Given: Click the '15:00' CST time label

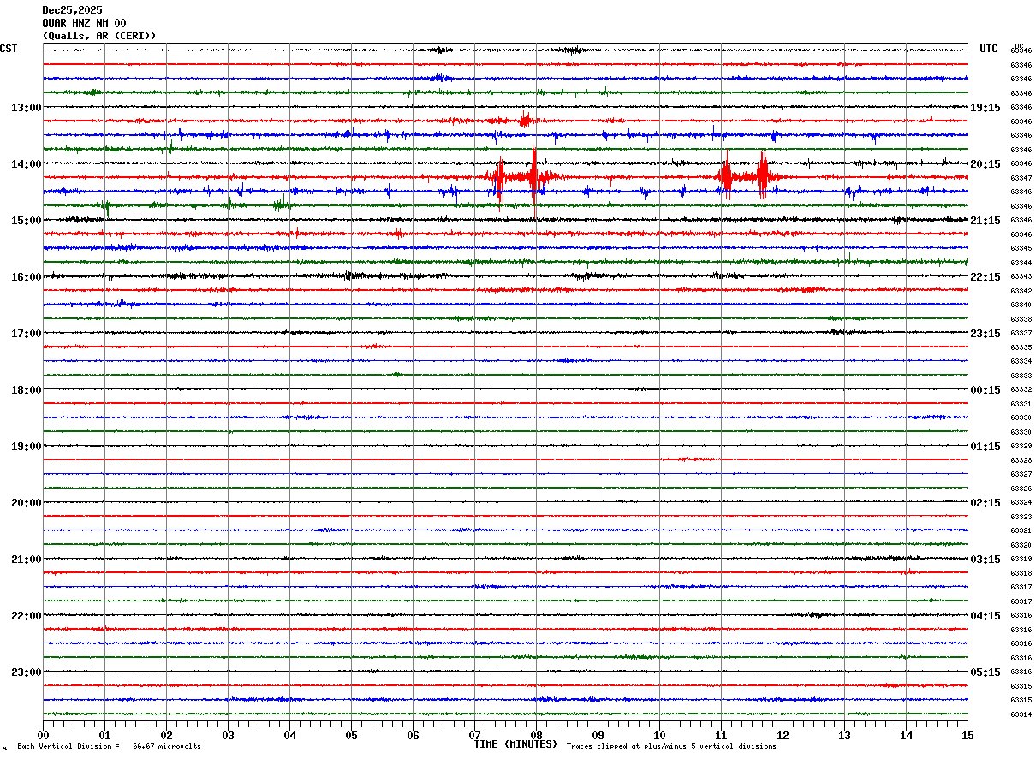Looking at the screenshot, I should [x=26, y=221].
